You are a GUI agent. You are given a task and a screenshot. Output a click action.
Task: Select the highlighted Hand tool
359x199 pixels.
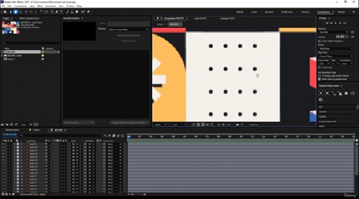[15, 12]
